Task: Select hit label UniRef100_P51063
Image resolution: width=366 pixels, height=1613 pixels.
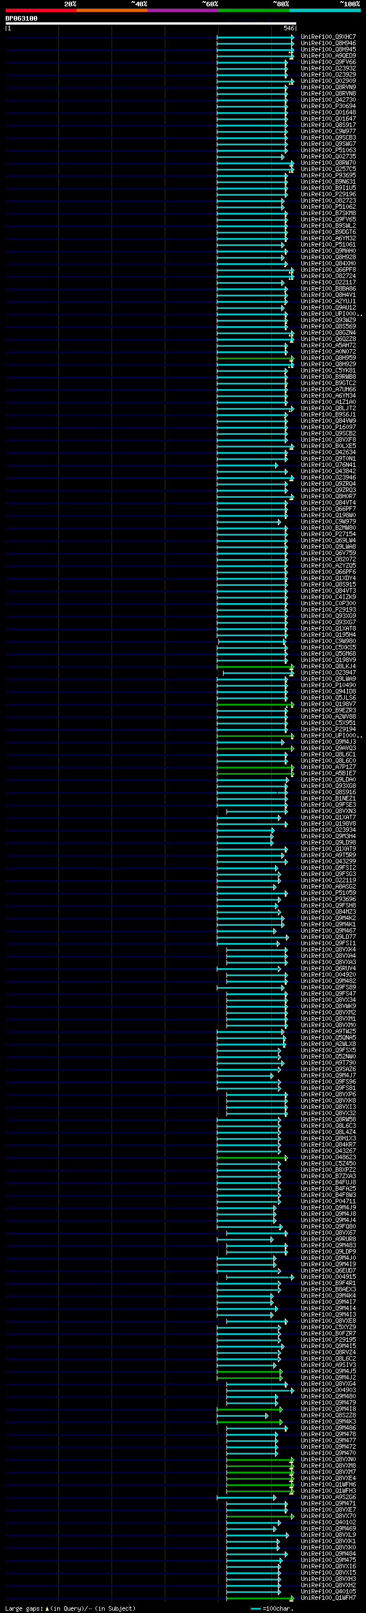Action: 328,150
